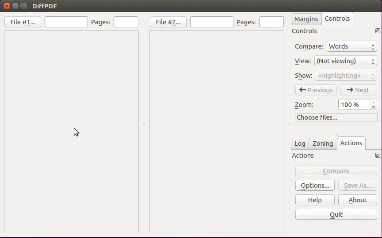
Task: Focus Pages field for File #1
Action: pyautogui.click(x=126, y=22)
